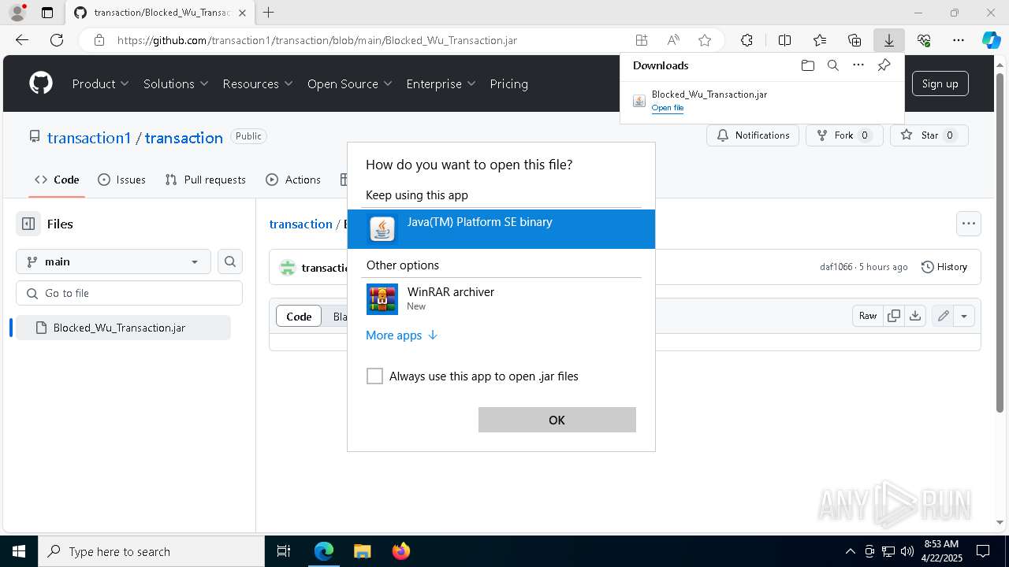Viewport: 1009px width, 567px height.
Task: Open Browser essentials heart icon
Action: (924, 40)
